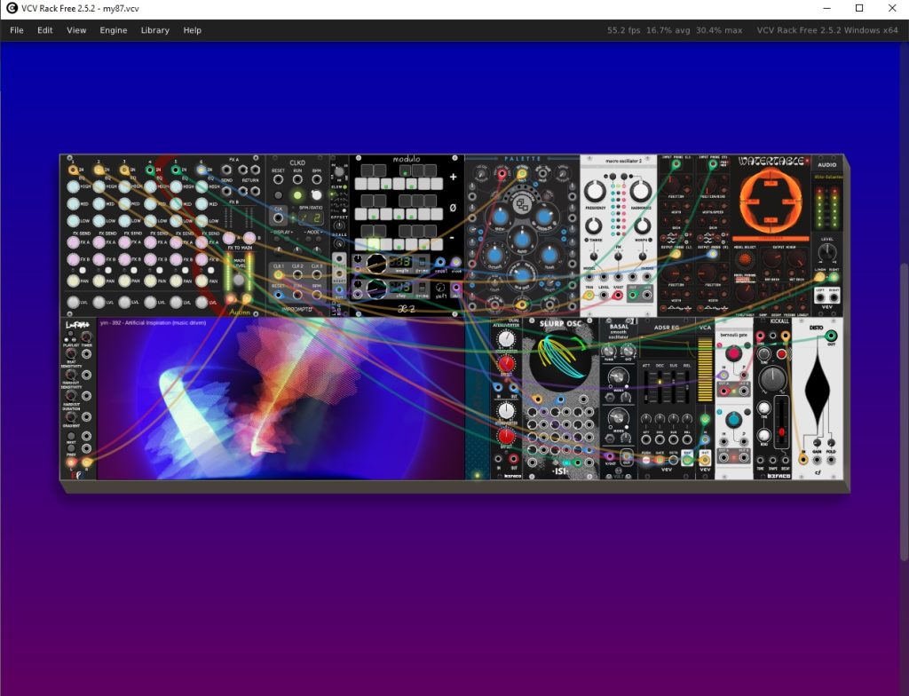This screenshot has width=909, height=696.
Task: Open the Edit menu
Action: (44, 30)
